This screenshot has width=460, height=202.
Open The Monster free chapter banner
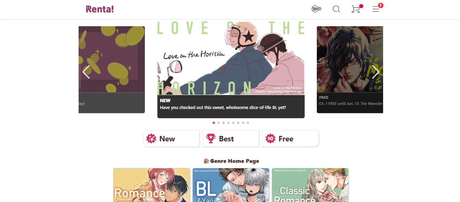350,69
